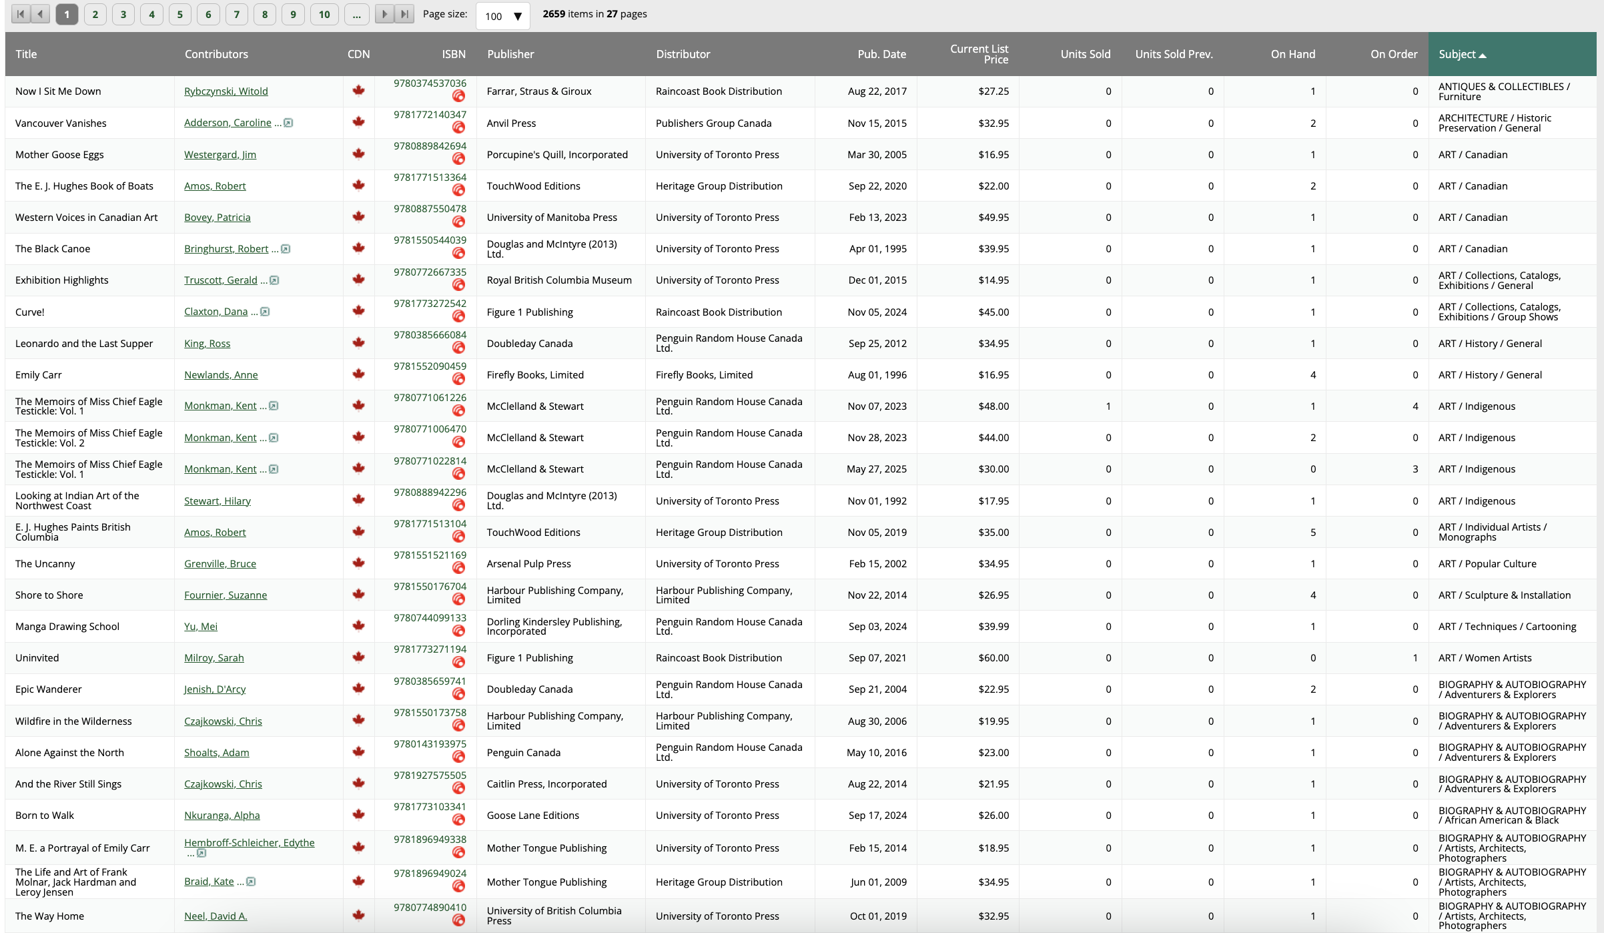Sort by the Units Sold Prev. header
1604x933 pixels.
(x=1174, y=54)
